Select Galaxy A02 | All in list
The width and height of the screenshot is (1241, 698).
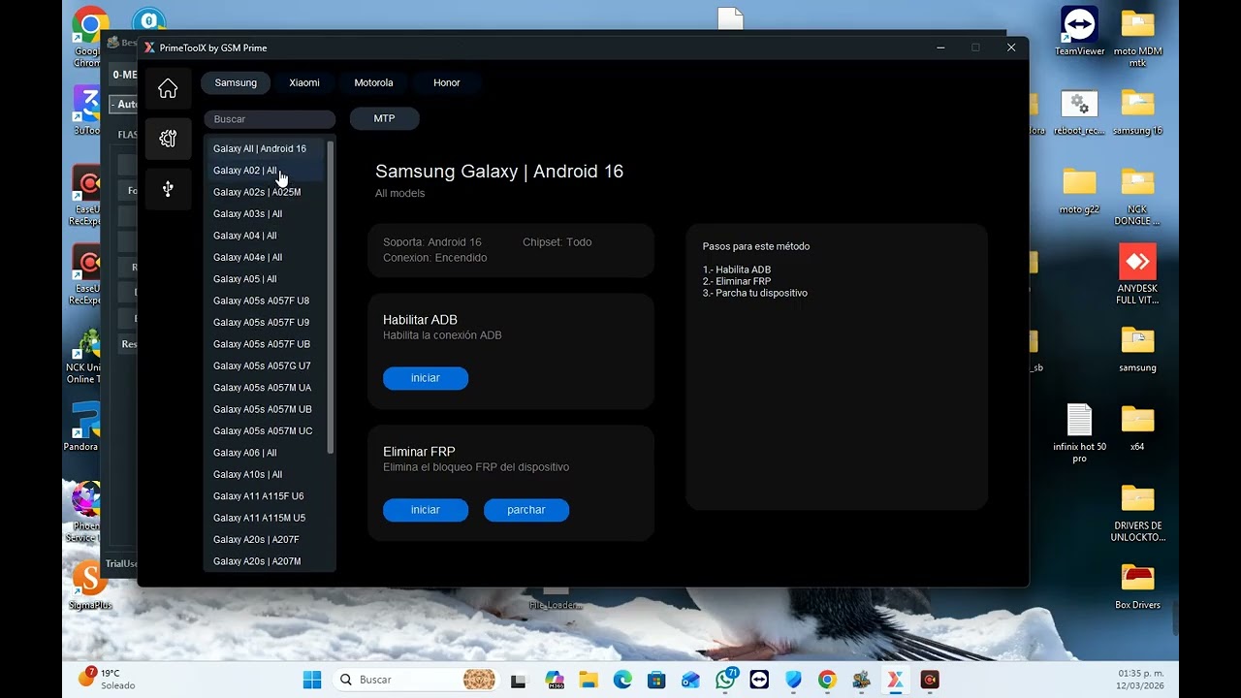(266, 171)
